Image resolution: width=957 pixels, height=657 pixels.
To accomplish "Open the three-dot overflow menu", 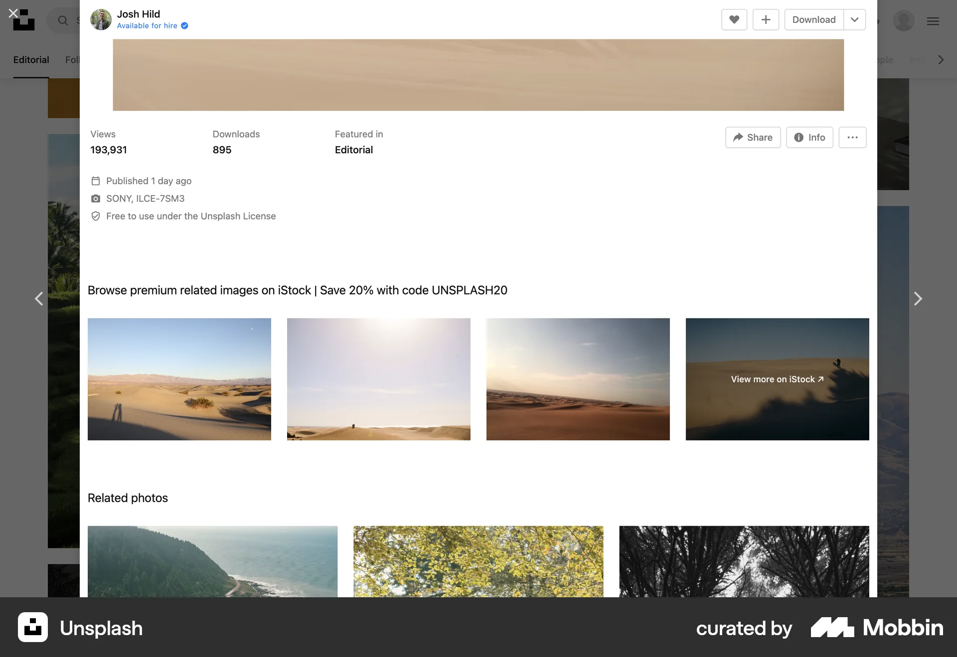I will 852,137.
